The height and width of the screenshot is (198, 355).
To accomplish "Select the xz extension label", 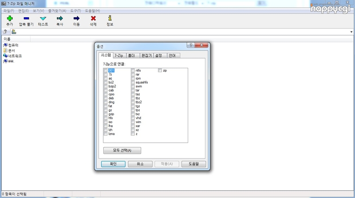I will coord(137,130).
